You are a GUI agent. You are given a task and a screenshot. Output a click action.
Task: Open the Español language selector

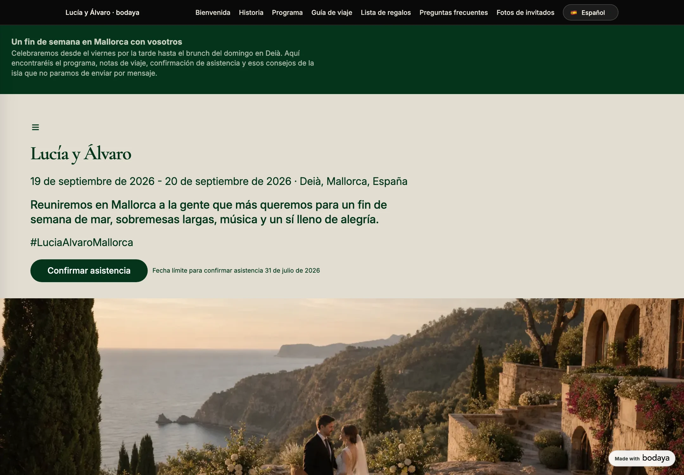590,13
